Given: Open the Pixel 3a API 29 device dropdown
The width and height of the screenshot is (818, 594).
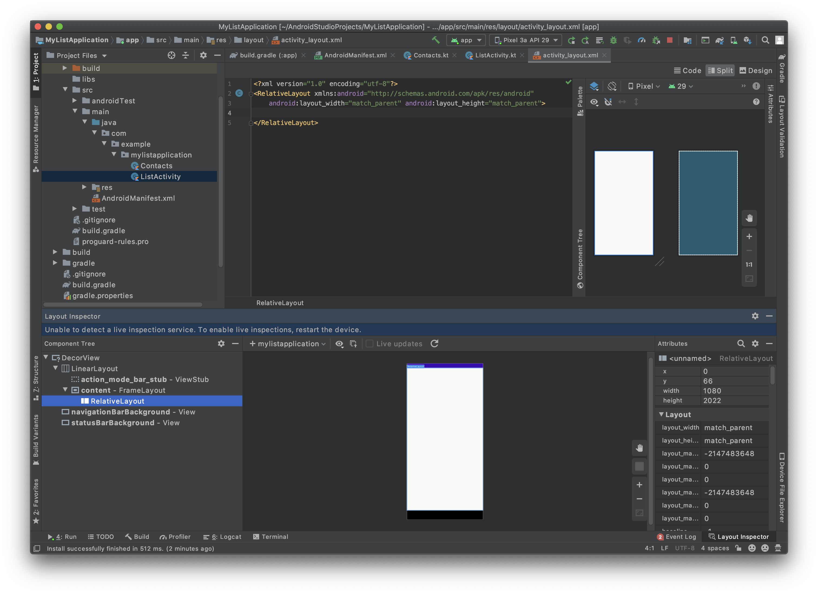Looking at the screenshot, I should click(x=526, y=40).
